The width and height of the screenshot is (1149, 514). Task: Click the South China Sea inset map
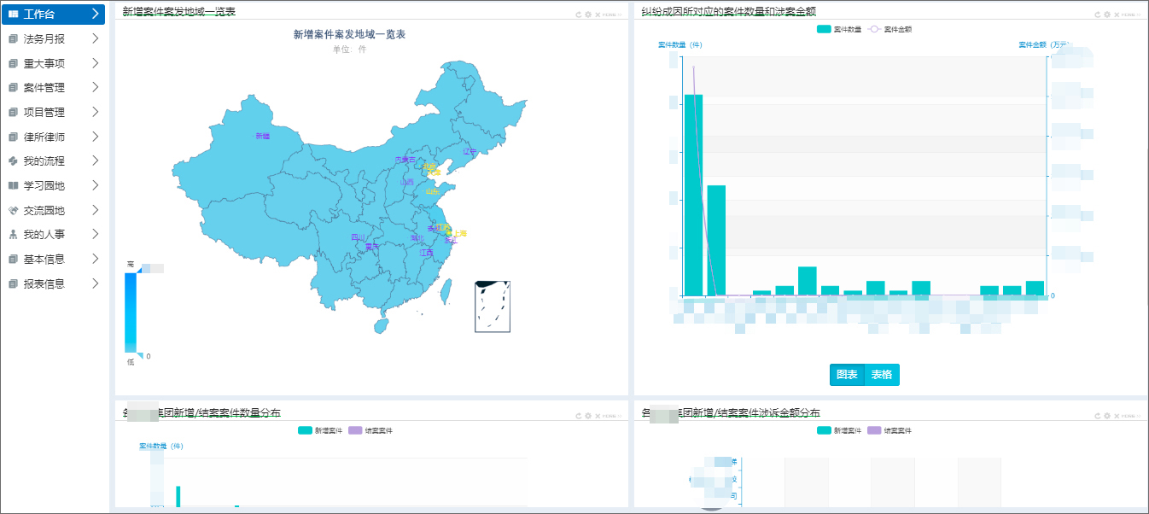493,307
